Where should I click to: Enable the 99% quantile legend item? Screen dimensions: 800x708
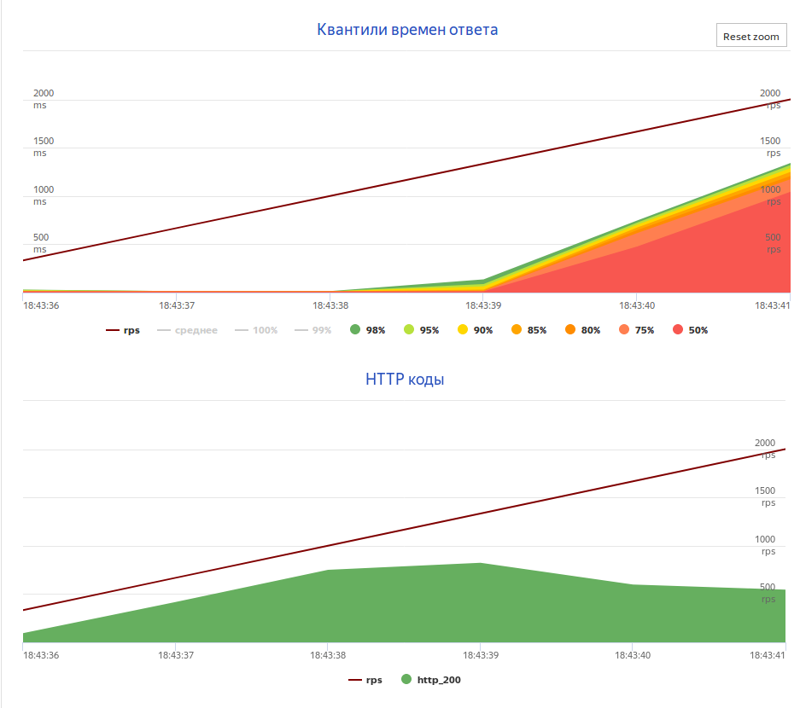(312, 330)
